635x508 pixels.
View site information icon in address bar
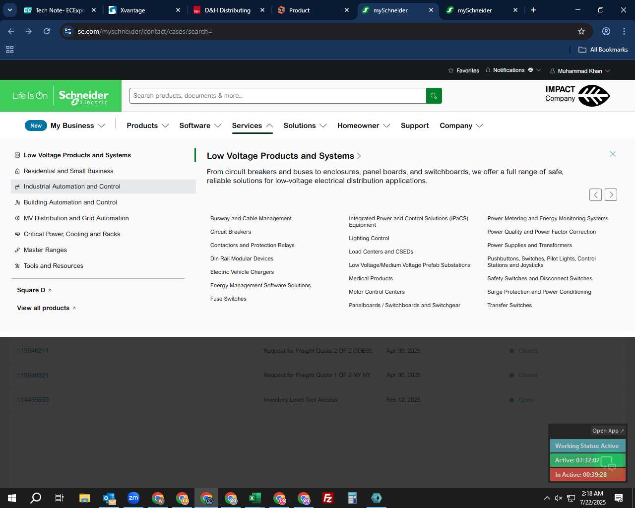click(x=68, y=31)
